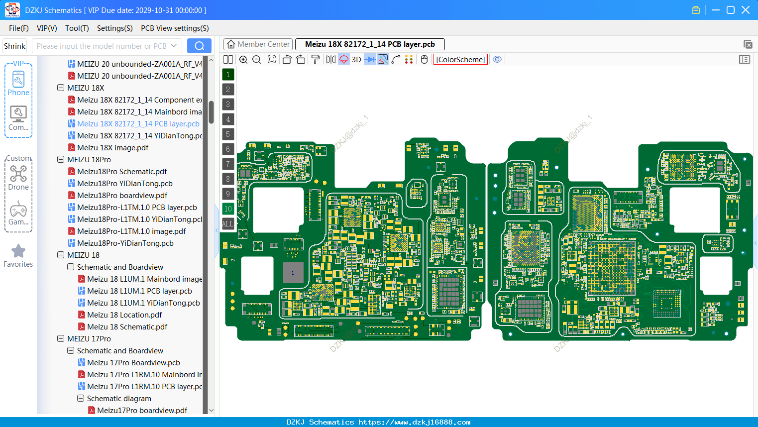
Task: Toggle the split view layout icon
Action: [228, 60]
